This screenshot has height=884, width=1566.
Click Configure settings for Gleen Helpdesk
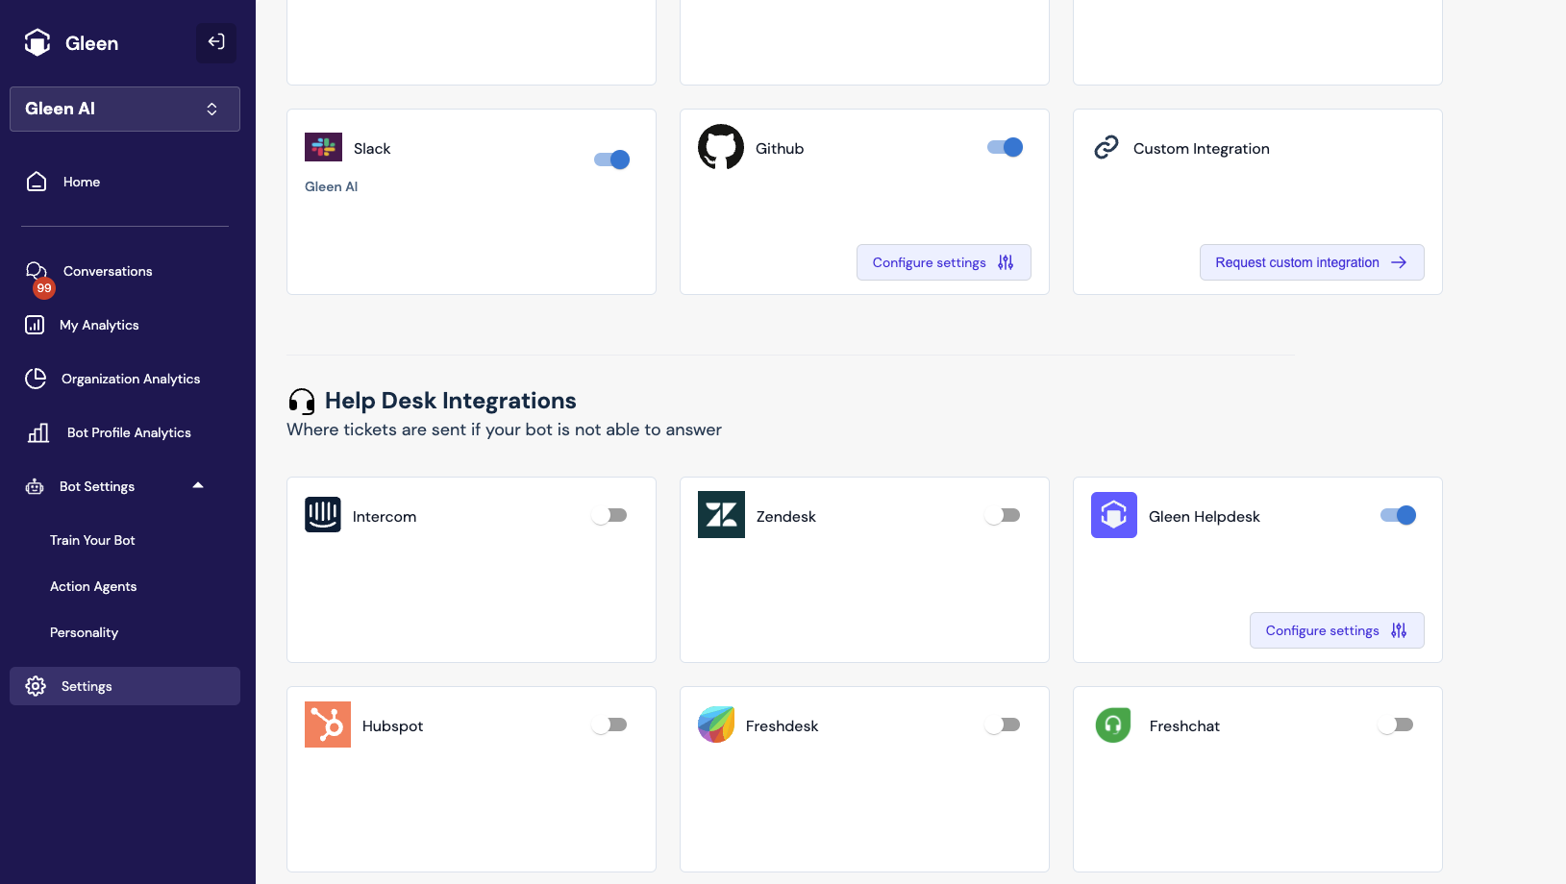click(1336, 630)
